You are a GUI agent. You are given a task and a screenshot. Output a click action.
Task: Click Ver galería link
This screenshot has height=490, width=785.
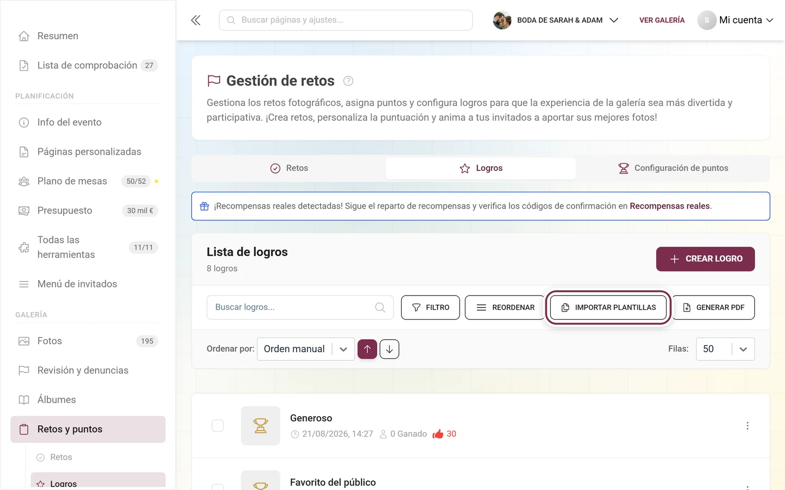(662, 20)
